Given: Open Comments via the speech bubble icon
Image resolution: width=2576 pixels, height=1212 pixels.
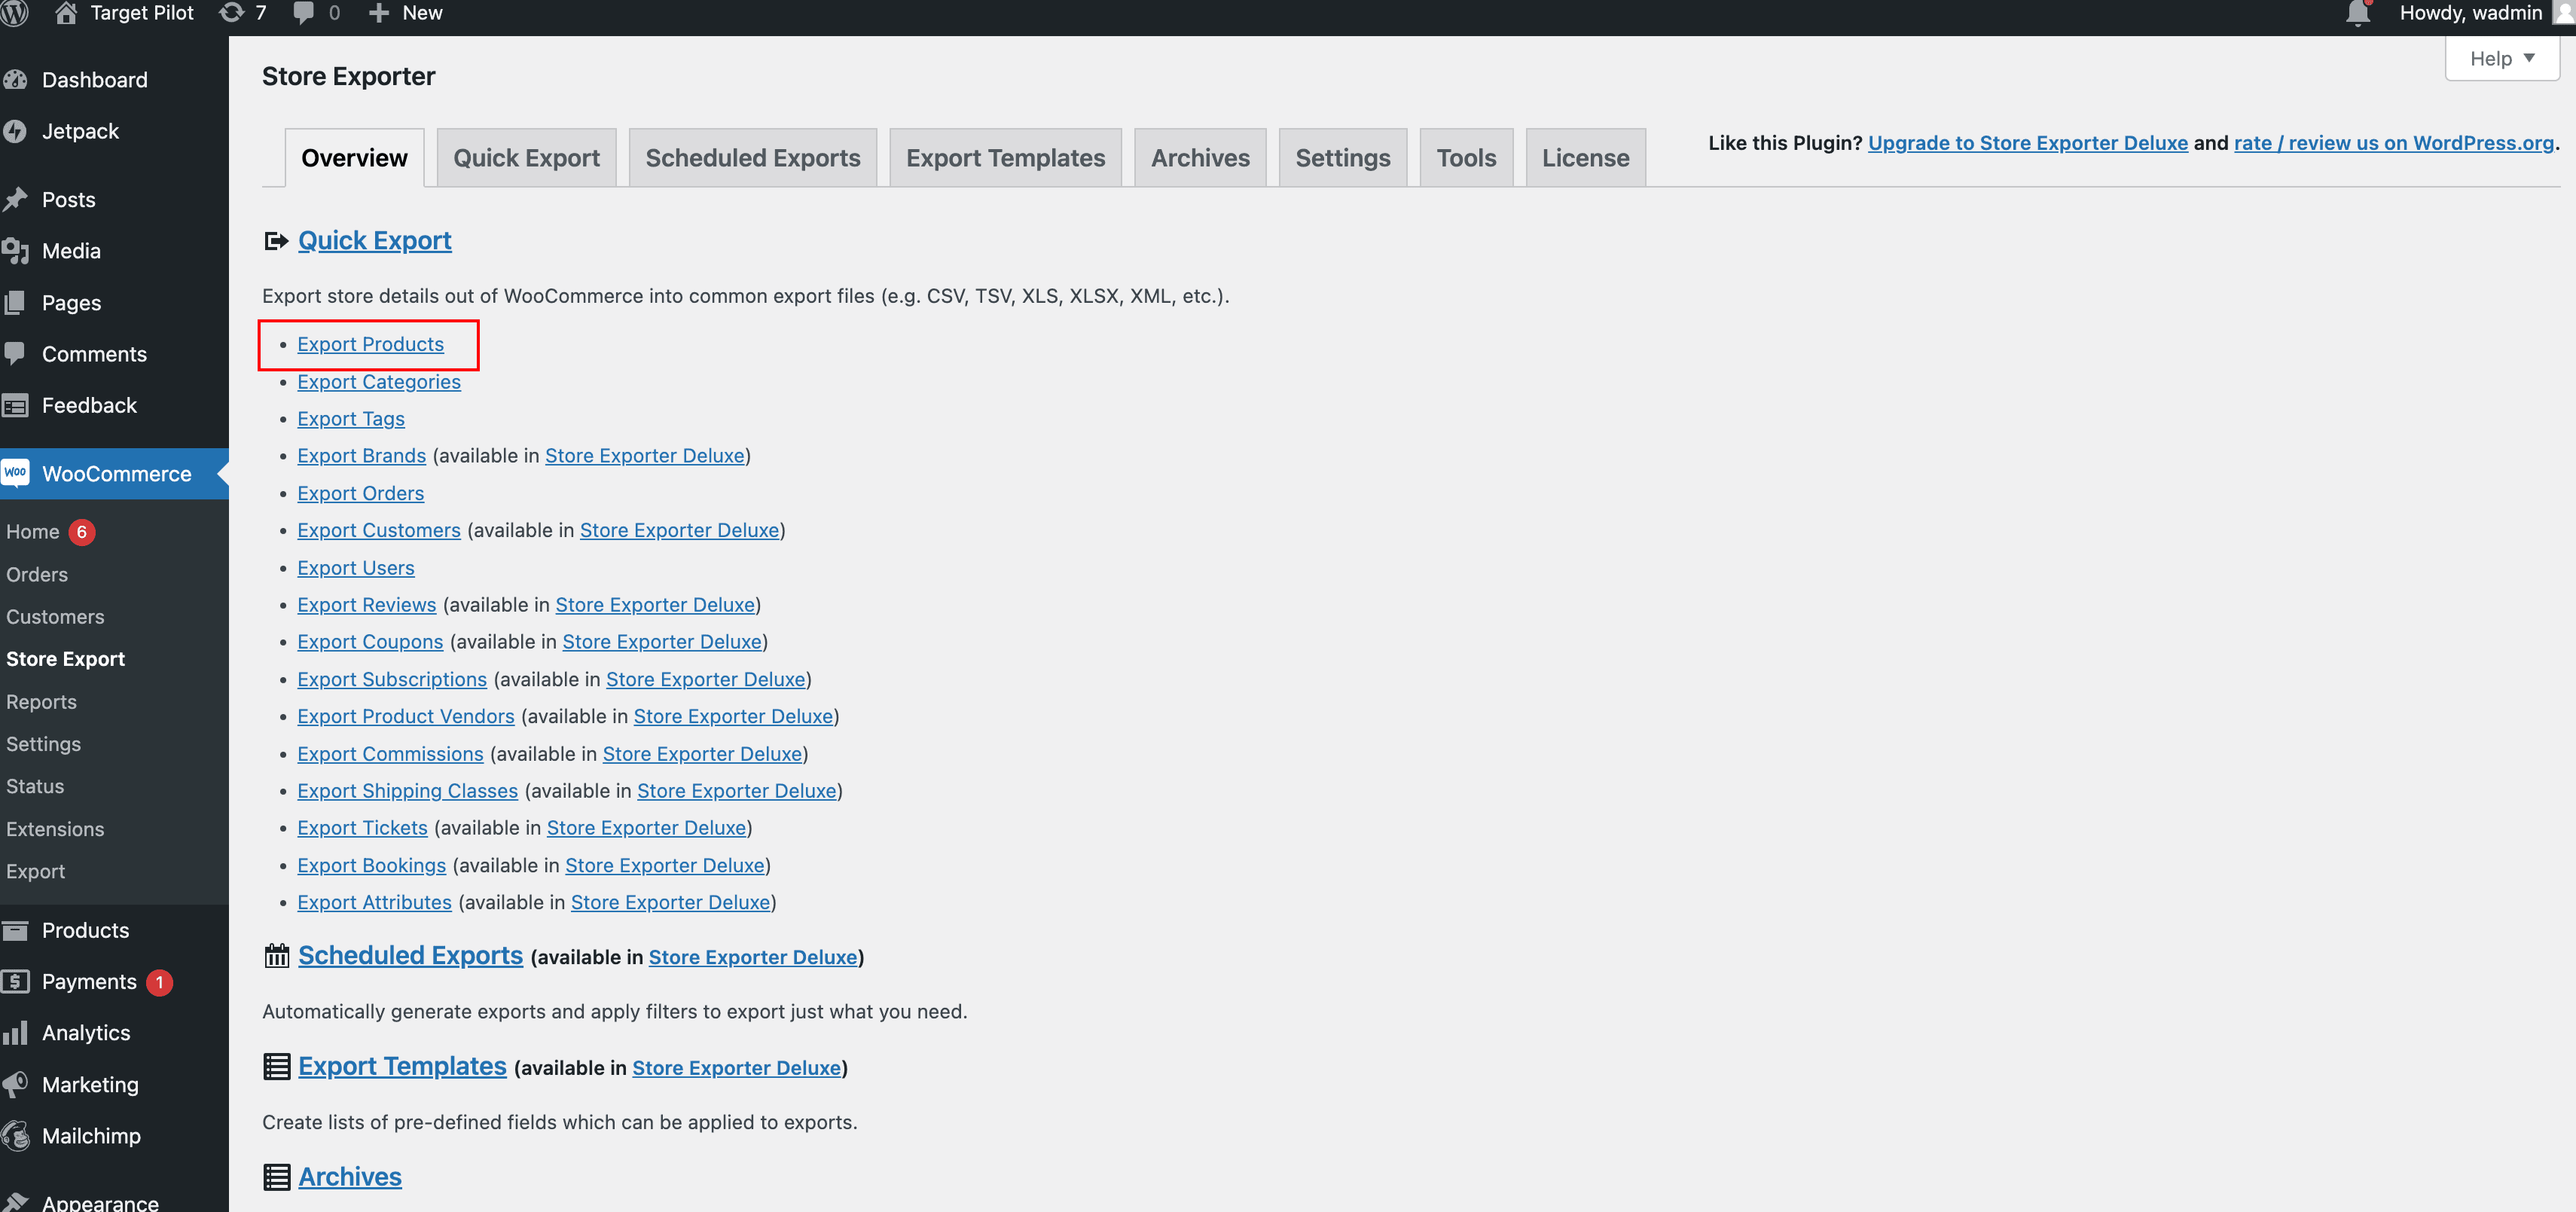Looking at the screenshot, I should coord(16,353).
